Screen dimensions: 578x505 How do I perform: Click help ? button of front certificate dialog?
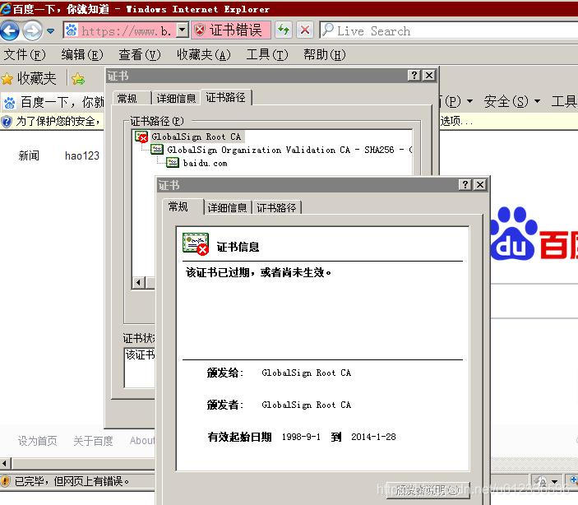465,184
